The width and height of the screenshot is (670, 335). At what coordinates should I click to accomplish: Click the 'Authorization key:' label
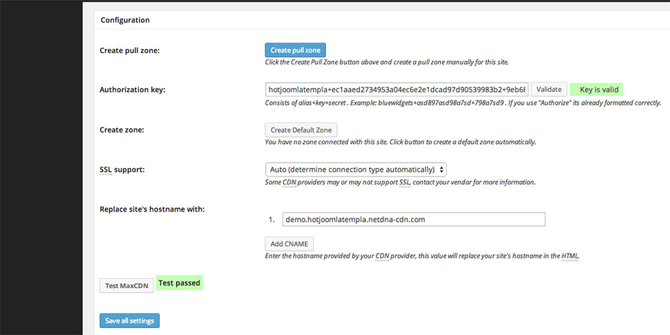tap(132, 90)
